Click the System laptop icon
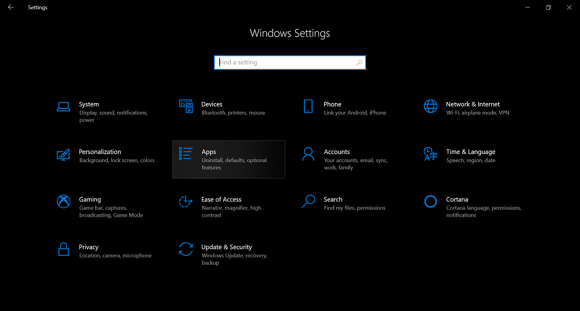The height and width of the screenshot is (311, 580). point(63,107)
